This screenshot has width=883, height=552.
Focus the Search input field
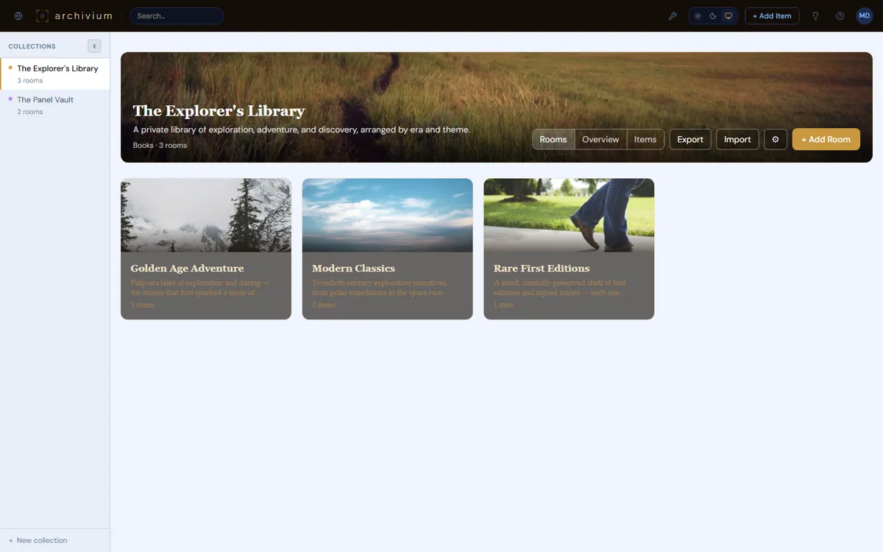pyautogui.click(x=177, y=16)
